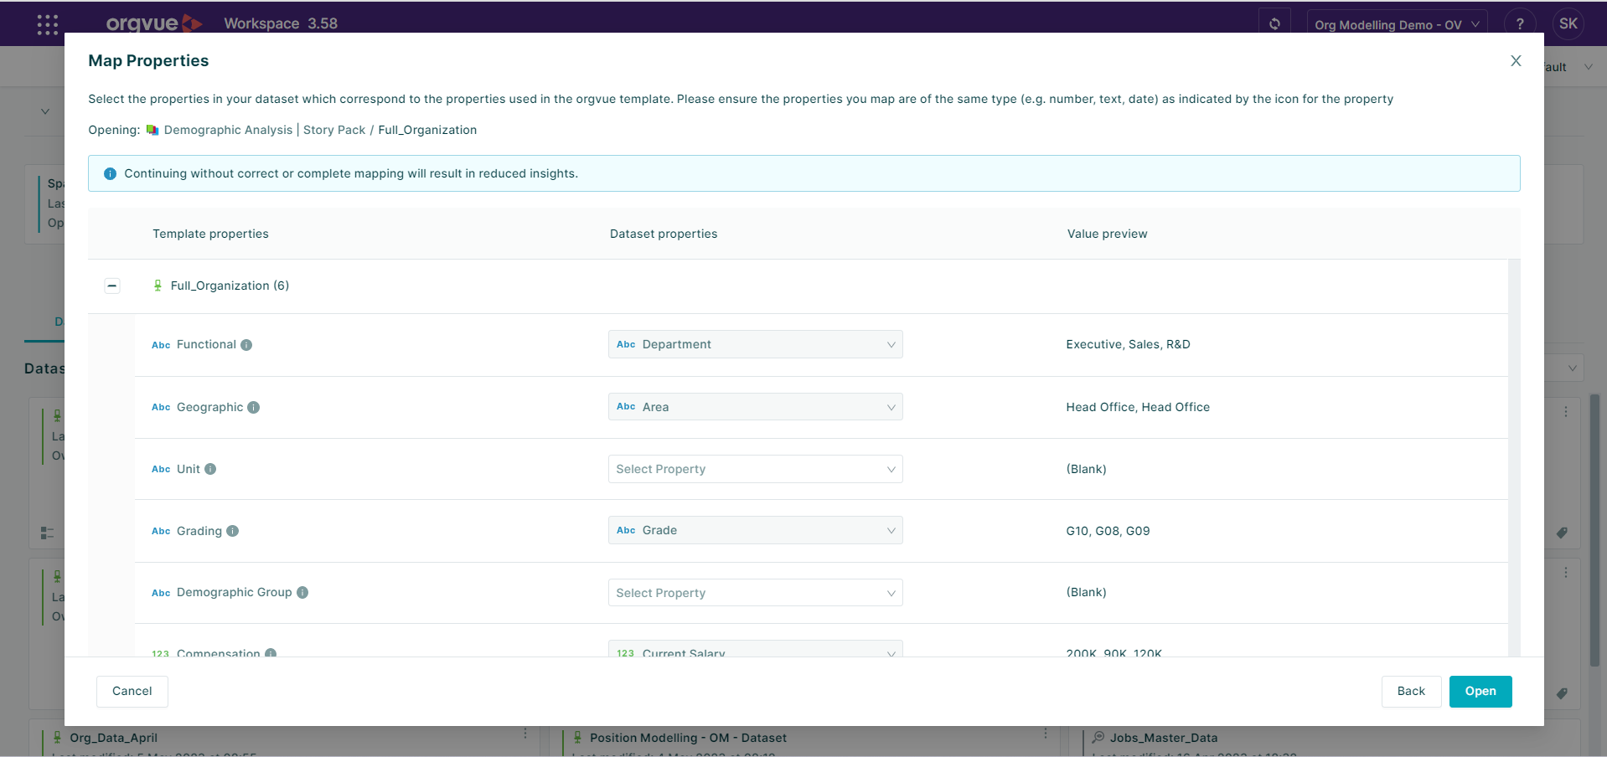Close the Map Properties dialog
The image size is (1607, 757).
(x=1515, y=61)
